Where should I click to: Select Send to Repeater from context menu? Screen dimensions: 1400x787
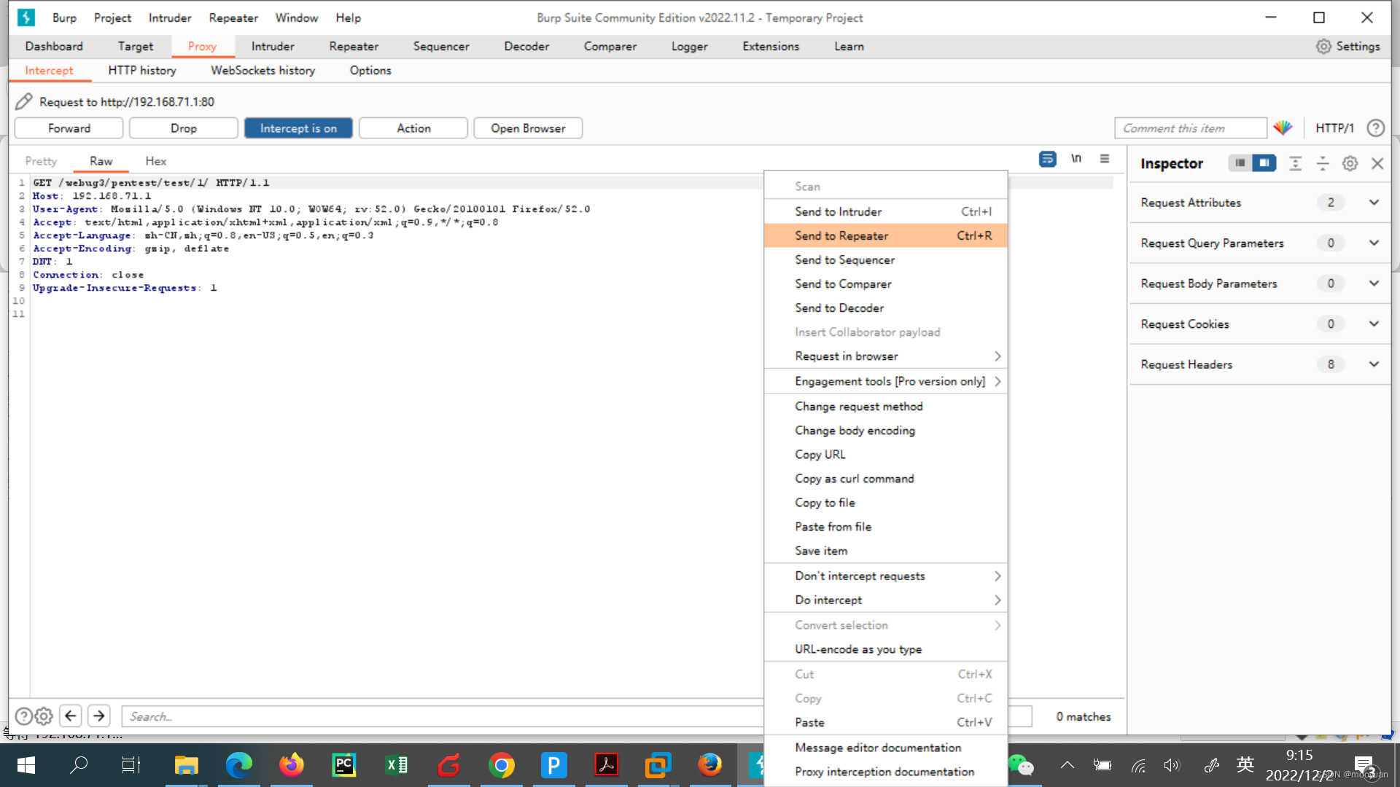click(841, 235)
